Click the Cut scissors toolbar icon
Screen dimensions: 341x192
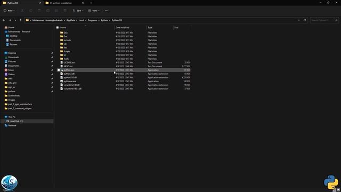22,11
